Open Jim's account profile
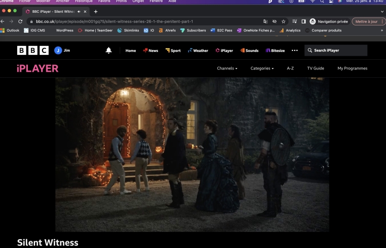386x248 pixels. (62, 50)
